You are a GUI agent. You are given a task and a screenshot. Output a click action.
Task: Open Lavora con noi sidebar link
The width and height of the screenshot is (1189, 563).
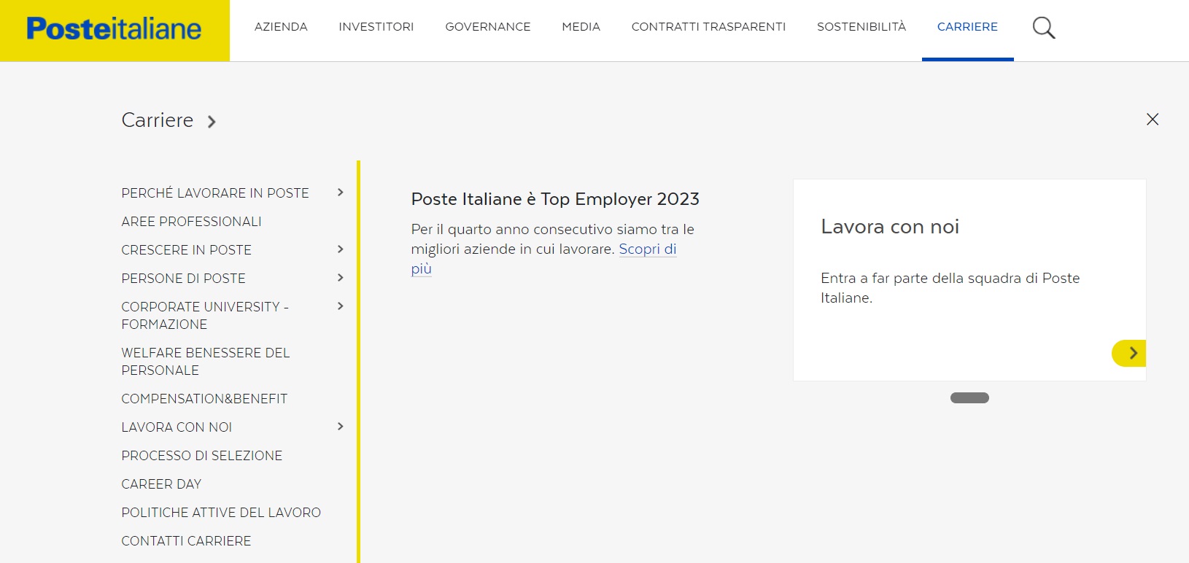[x=177, y=427]
